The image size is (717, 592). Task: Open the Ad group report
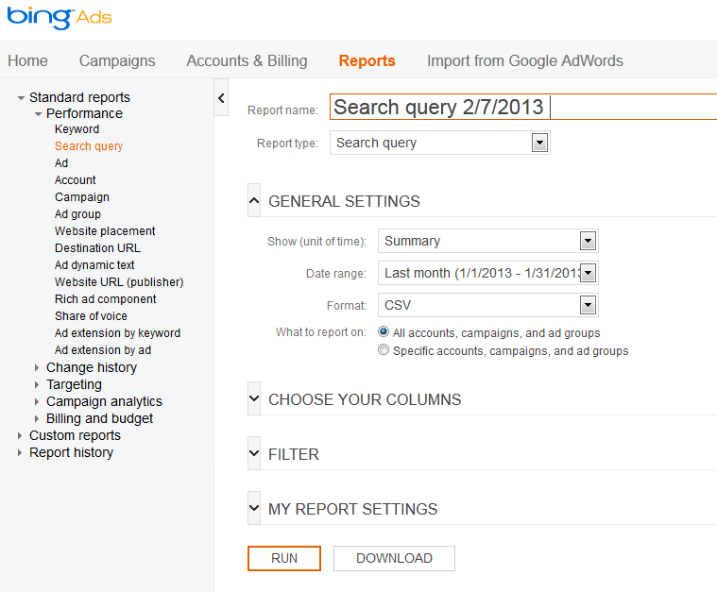77,214
